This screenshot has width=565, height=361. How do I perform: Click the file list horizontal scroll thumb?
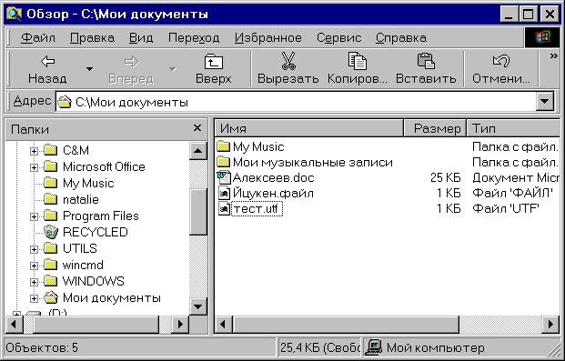346,325
